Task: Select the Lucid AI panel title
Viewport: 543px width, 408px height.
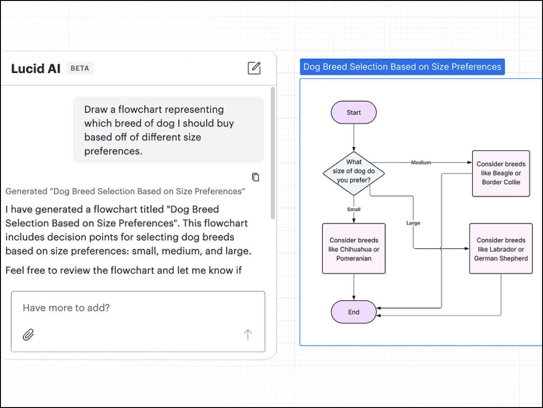Action: 35,69
